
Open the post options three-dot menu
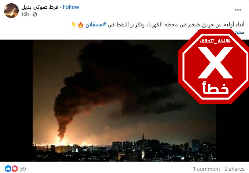[238, 10]
